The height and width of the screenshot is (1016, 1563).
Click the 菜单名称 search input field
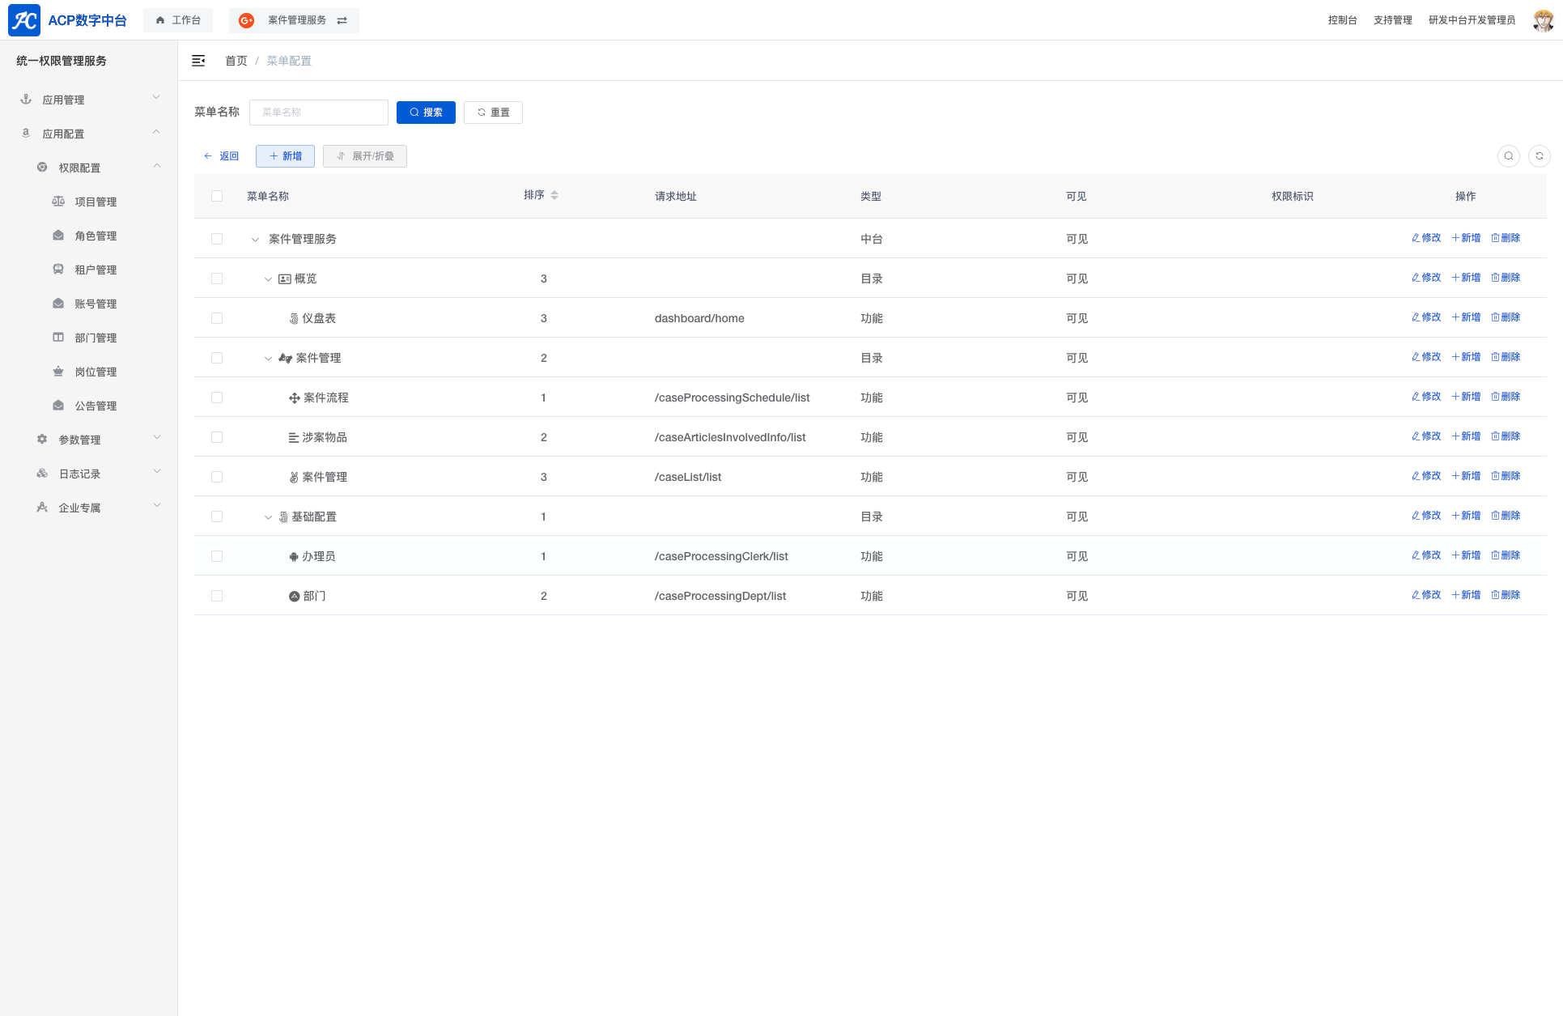click(319, 113)
